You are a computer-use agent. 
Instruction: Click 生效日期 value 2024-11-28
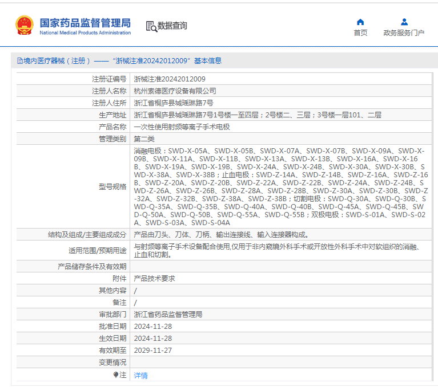click(153, 339)
